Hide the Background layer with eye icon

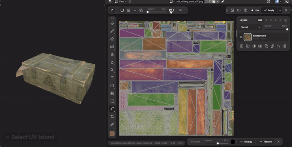click(x=241, y=37)
